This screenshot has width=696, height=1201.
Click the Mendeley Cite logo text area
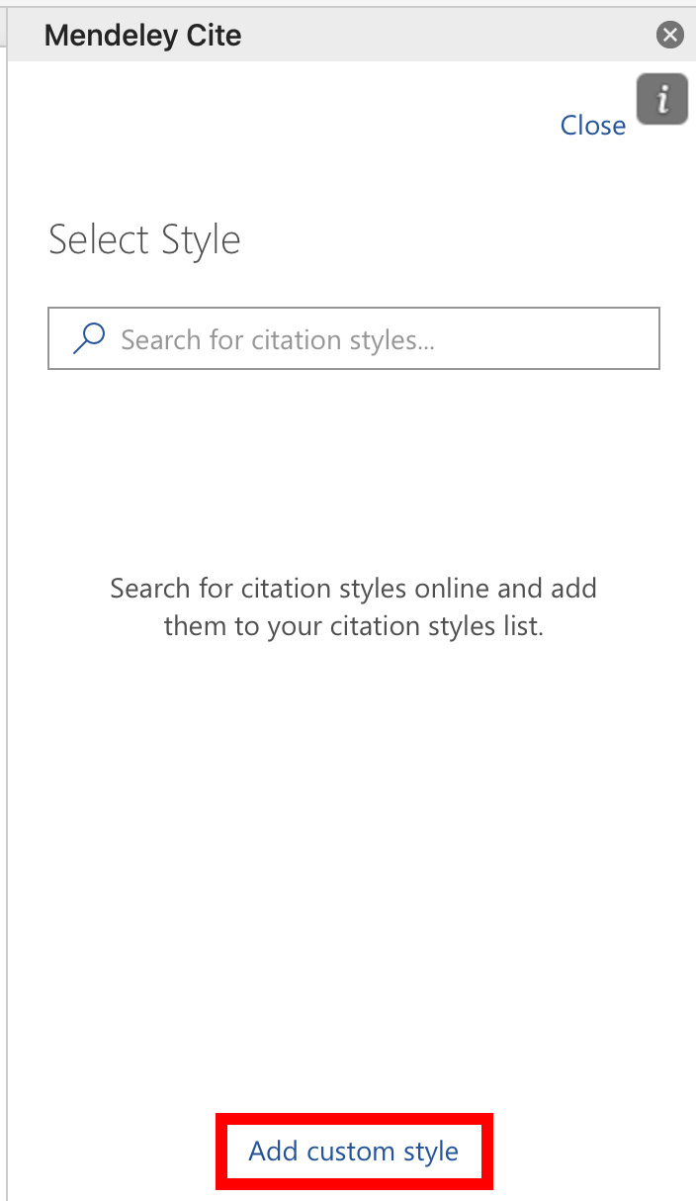click(142, 35)
